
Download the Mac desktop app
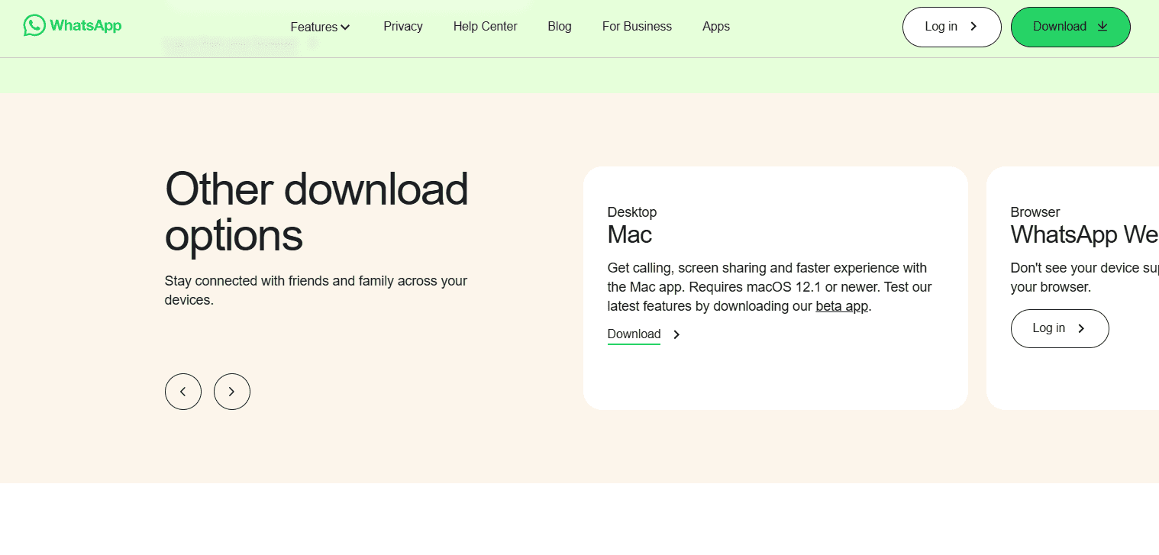pyautogui.click(x=634, y=334)
